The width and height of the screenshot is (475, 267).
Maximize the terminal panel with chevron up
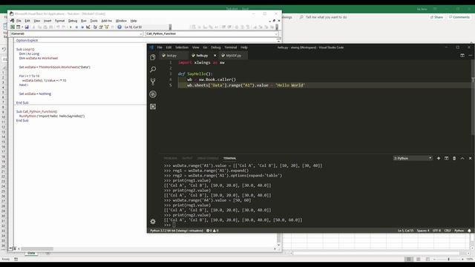[x=462, y=158]
